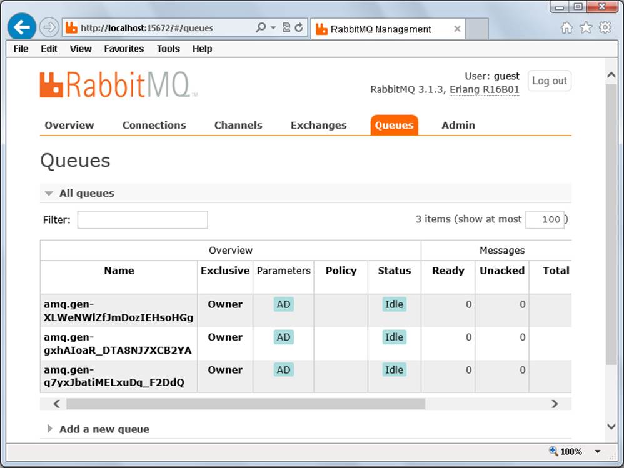The height and width of the screenshot is (468, 624).
Task: Open the zoom level dropdown arrow
Action: 598,451
